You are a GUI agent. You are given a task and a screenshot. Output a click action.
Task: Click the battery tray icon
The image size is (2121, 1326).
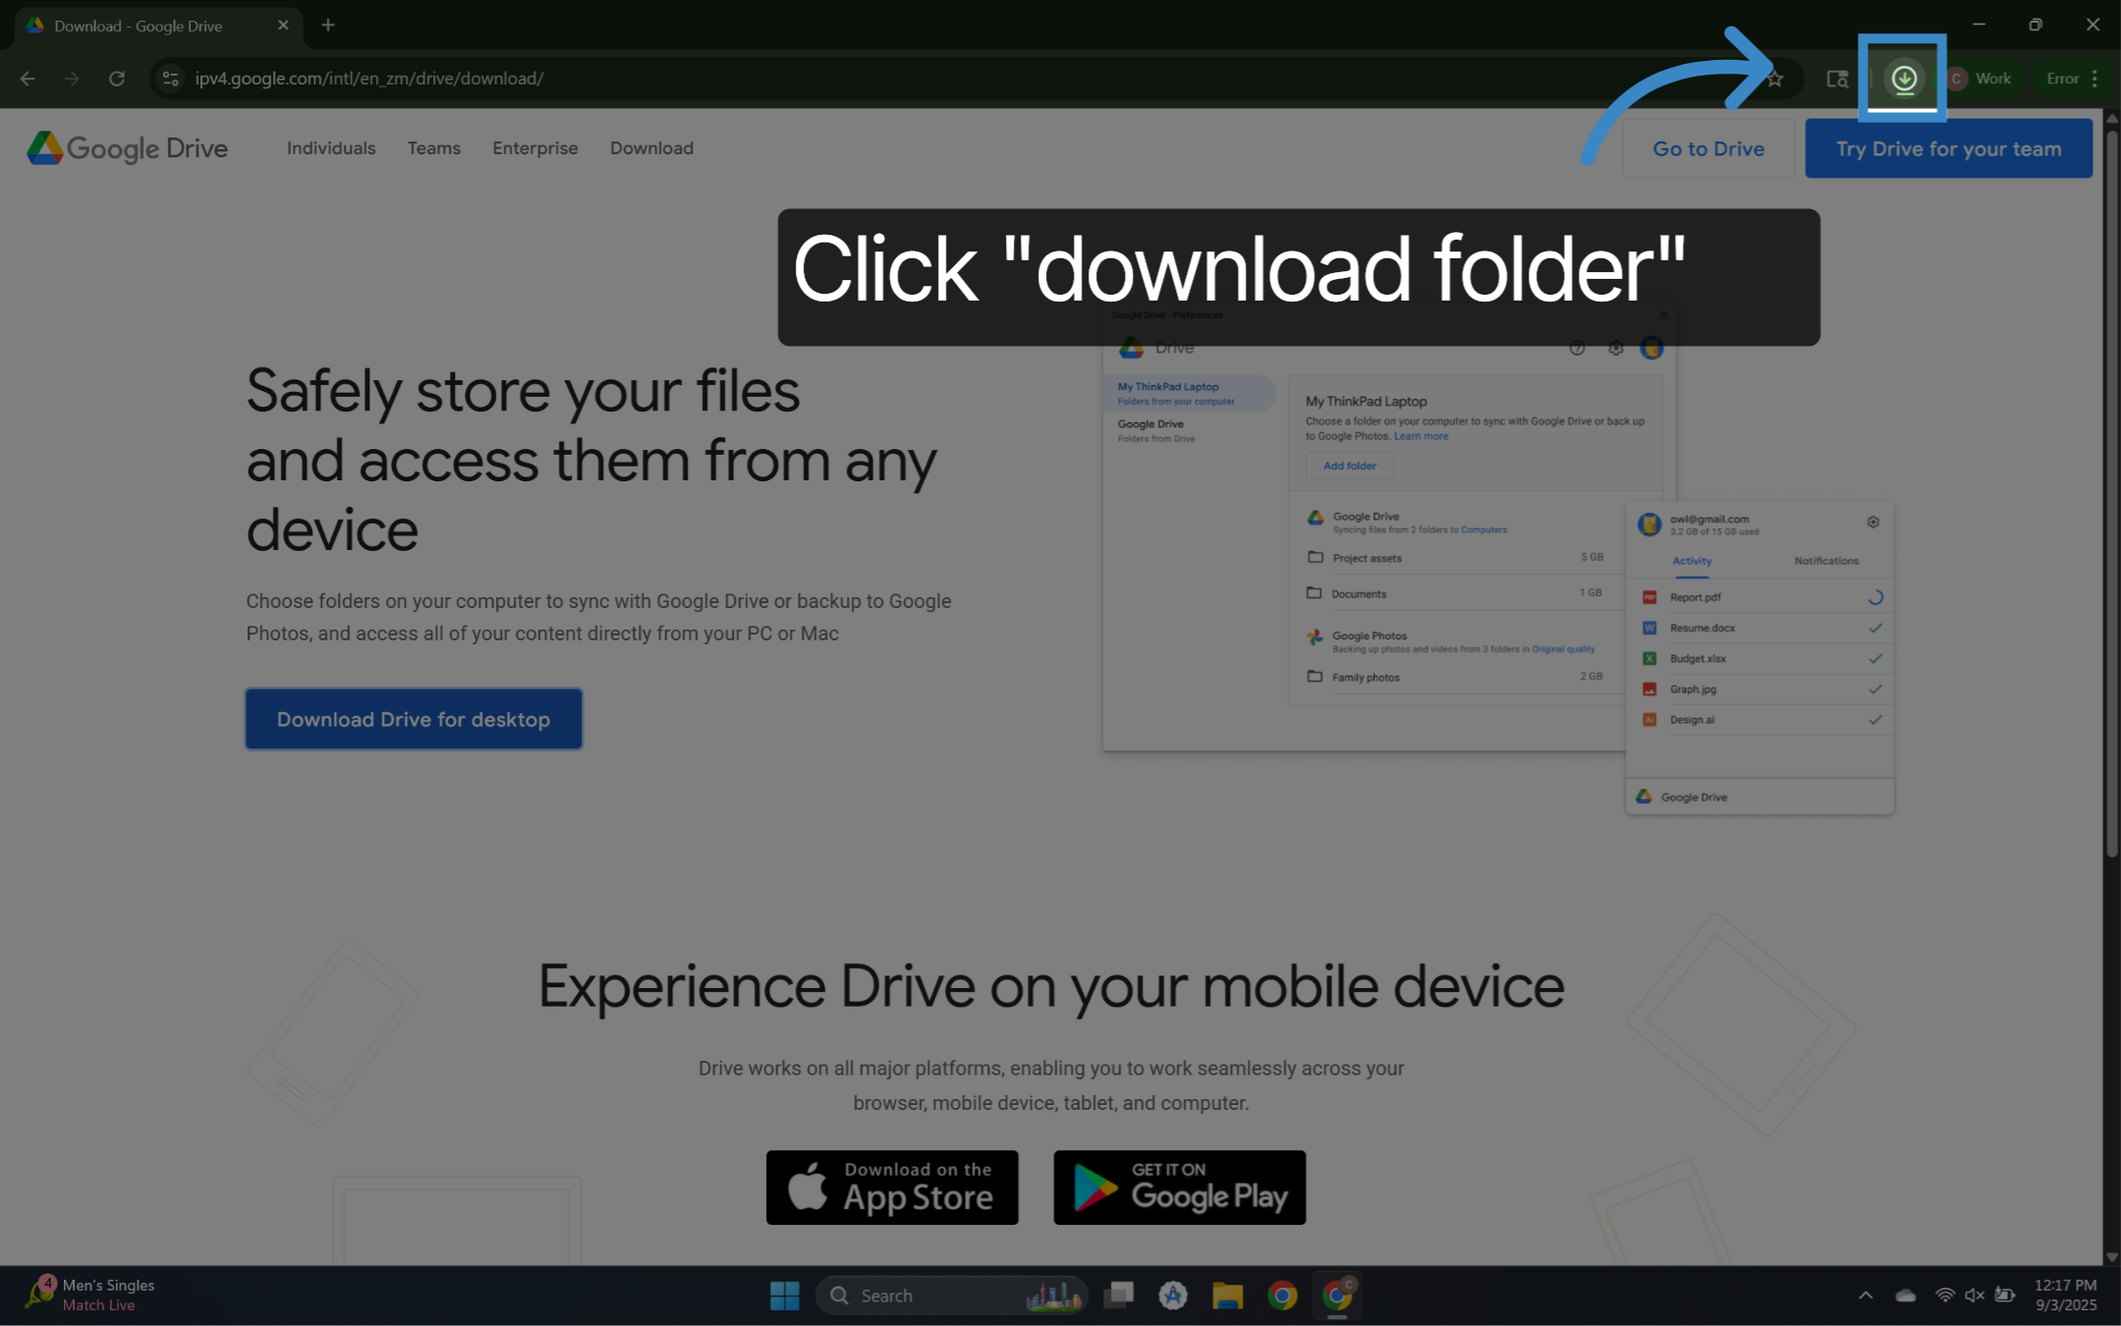point(2005,1296)
